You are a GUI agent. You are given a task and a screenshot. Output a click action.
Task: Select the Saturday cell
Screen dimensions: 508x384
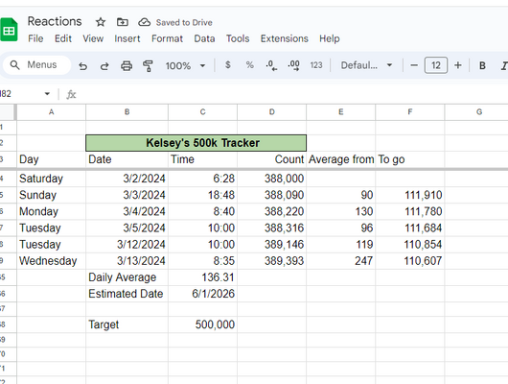click(x=51, y=179)
